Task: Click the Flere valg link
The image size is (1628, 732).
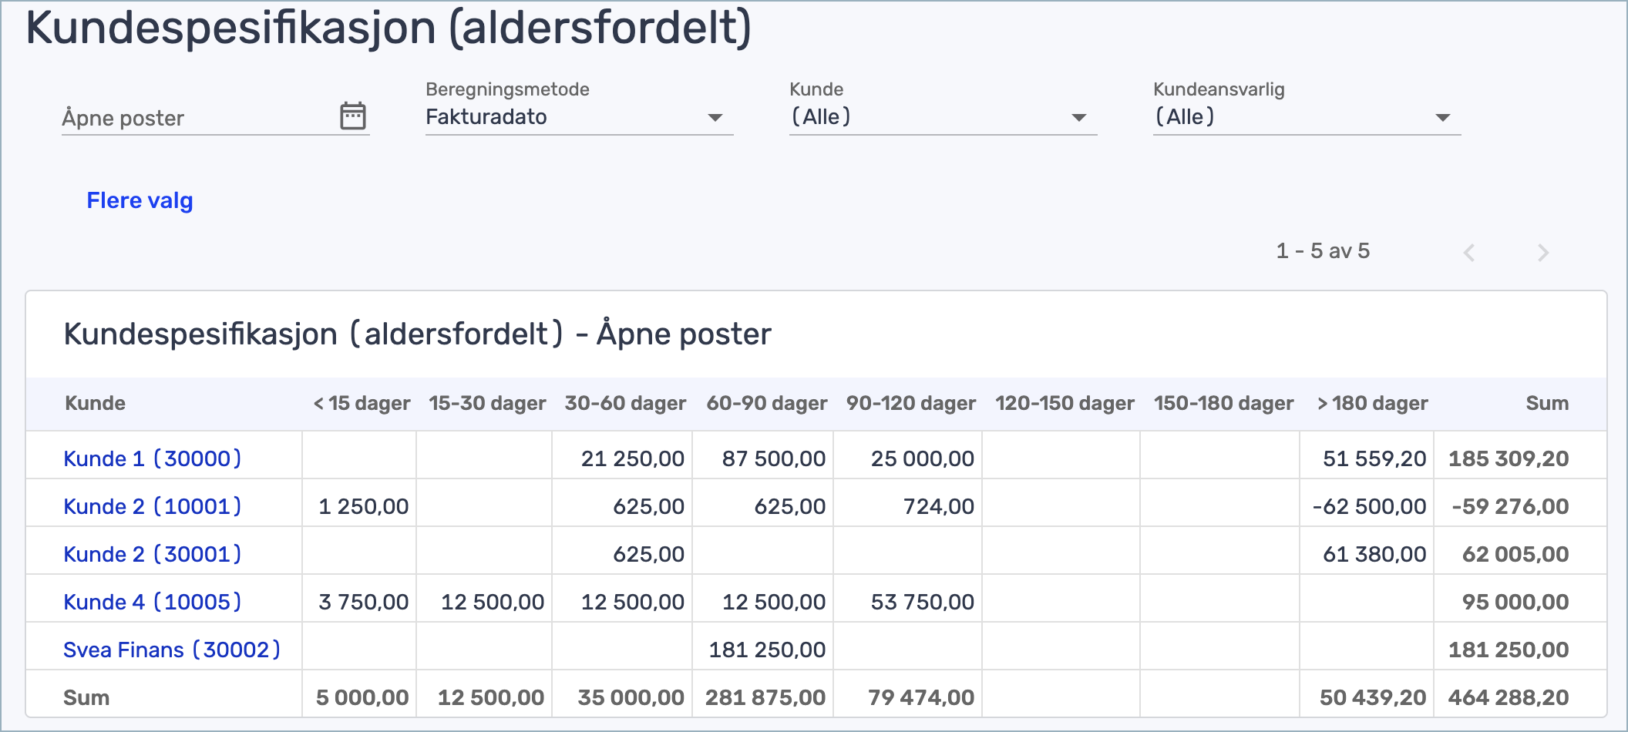Action: coord(140,200)
